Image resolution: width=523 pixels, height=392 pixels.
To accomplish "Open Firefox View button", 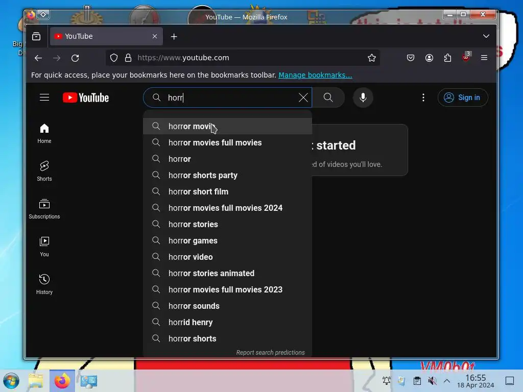I will coord(36,36).
